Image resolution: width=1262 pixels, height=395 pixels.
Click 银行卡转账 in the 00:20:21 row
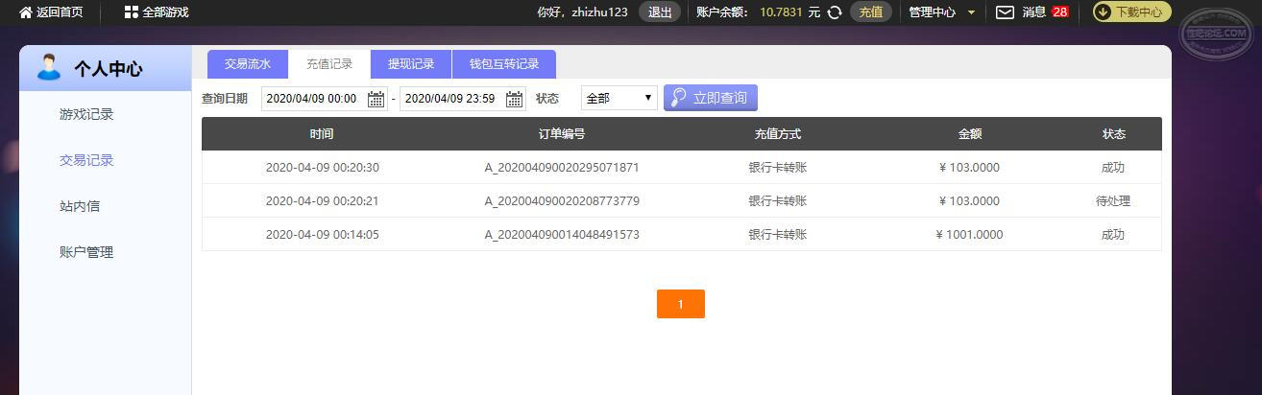[778, 201]
